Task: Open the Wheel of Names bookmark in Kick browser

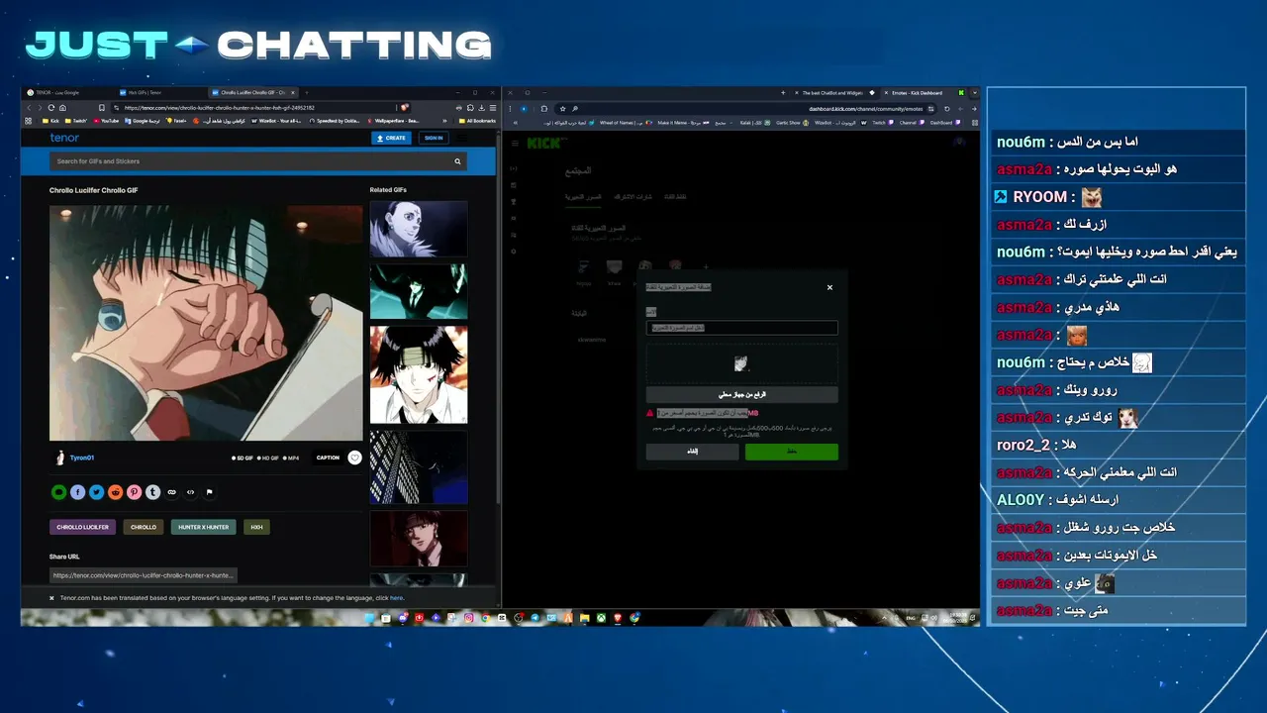Action: 626,123
